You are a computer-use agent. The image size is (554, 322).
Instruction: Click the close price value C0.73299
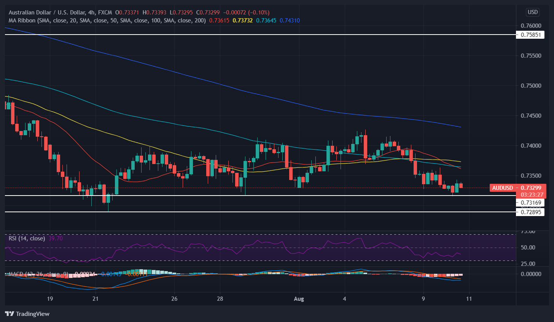point(208,13)
